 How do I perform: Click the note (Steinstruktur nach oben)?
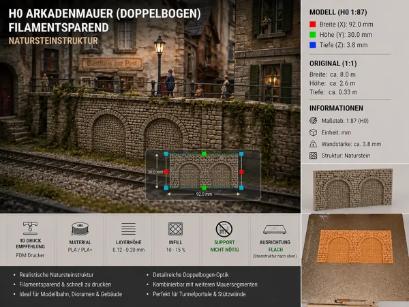click(x=275, y=256)
